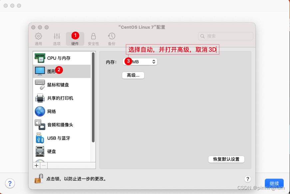The height and width of the screenshot is (194, 290).
Task: Select 鼠标和键盘 in hardware list
Action: (62, 85)
